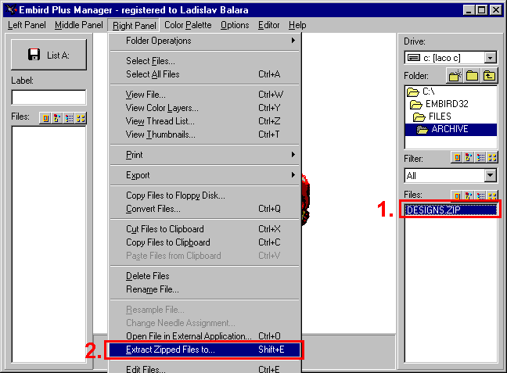The width and height of the screenshot is (507, 373).
Task: Expand the Print submenu
Action: click(x=204, y=155)
